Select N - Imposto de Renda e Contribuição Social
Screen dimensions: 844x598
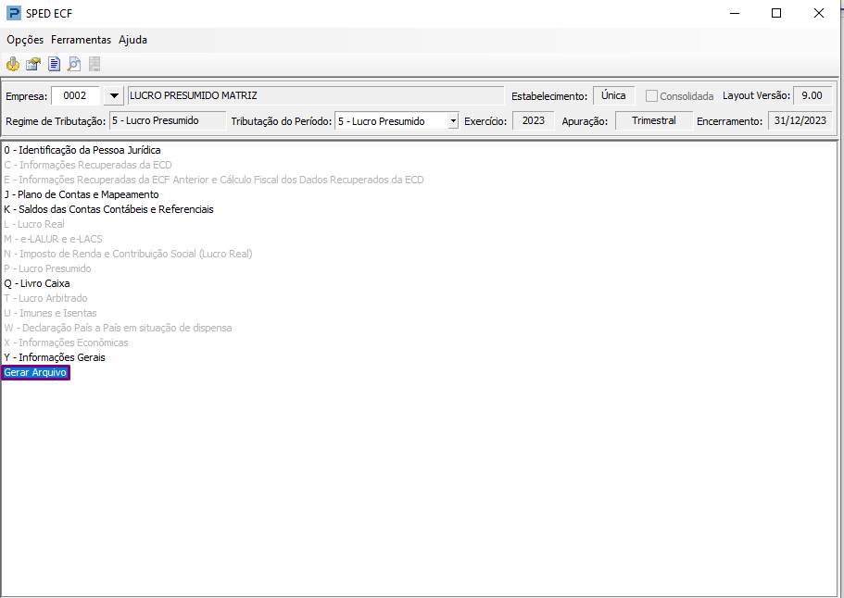128,254
